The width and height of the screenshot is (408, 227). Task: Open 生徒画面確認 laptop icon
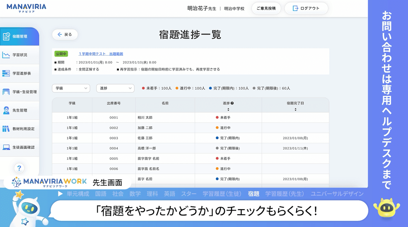[6, 147]
